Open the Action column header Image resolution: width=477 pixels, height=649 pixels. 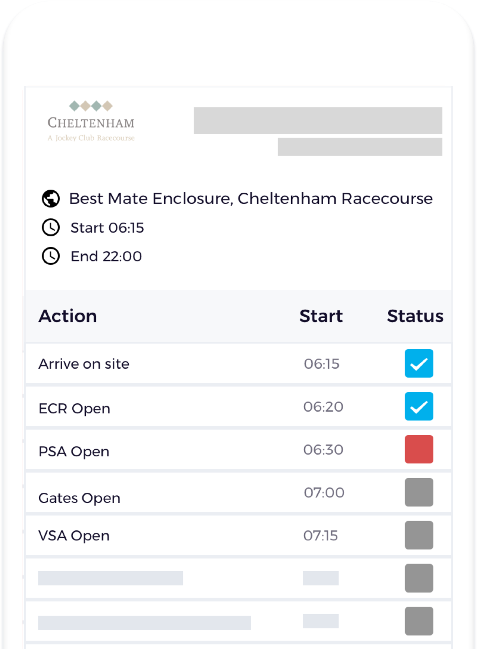click(68, 316)
